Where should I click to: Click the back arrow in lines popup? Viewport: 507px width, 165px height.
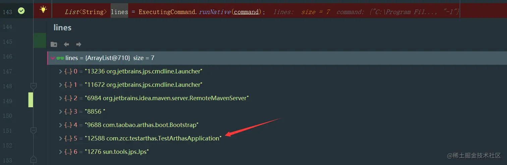66,44
